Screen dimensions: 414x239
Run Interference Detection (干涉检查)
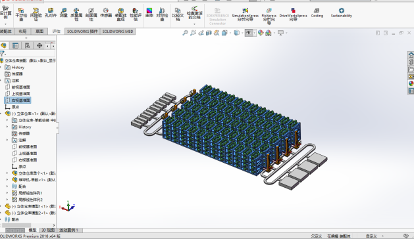21,14
